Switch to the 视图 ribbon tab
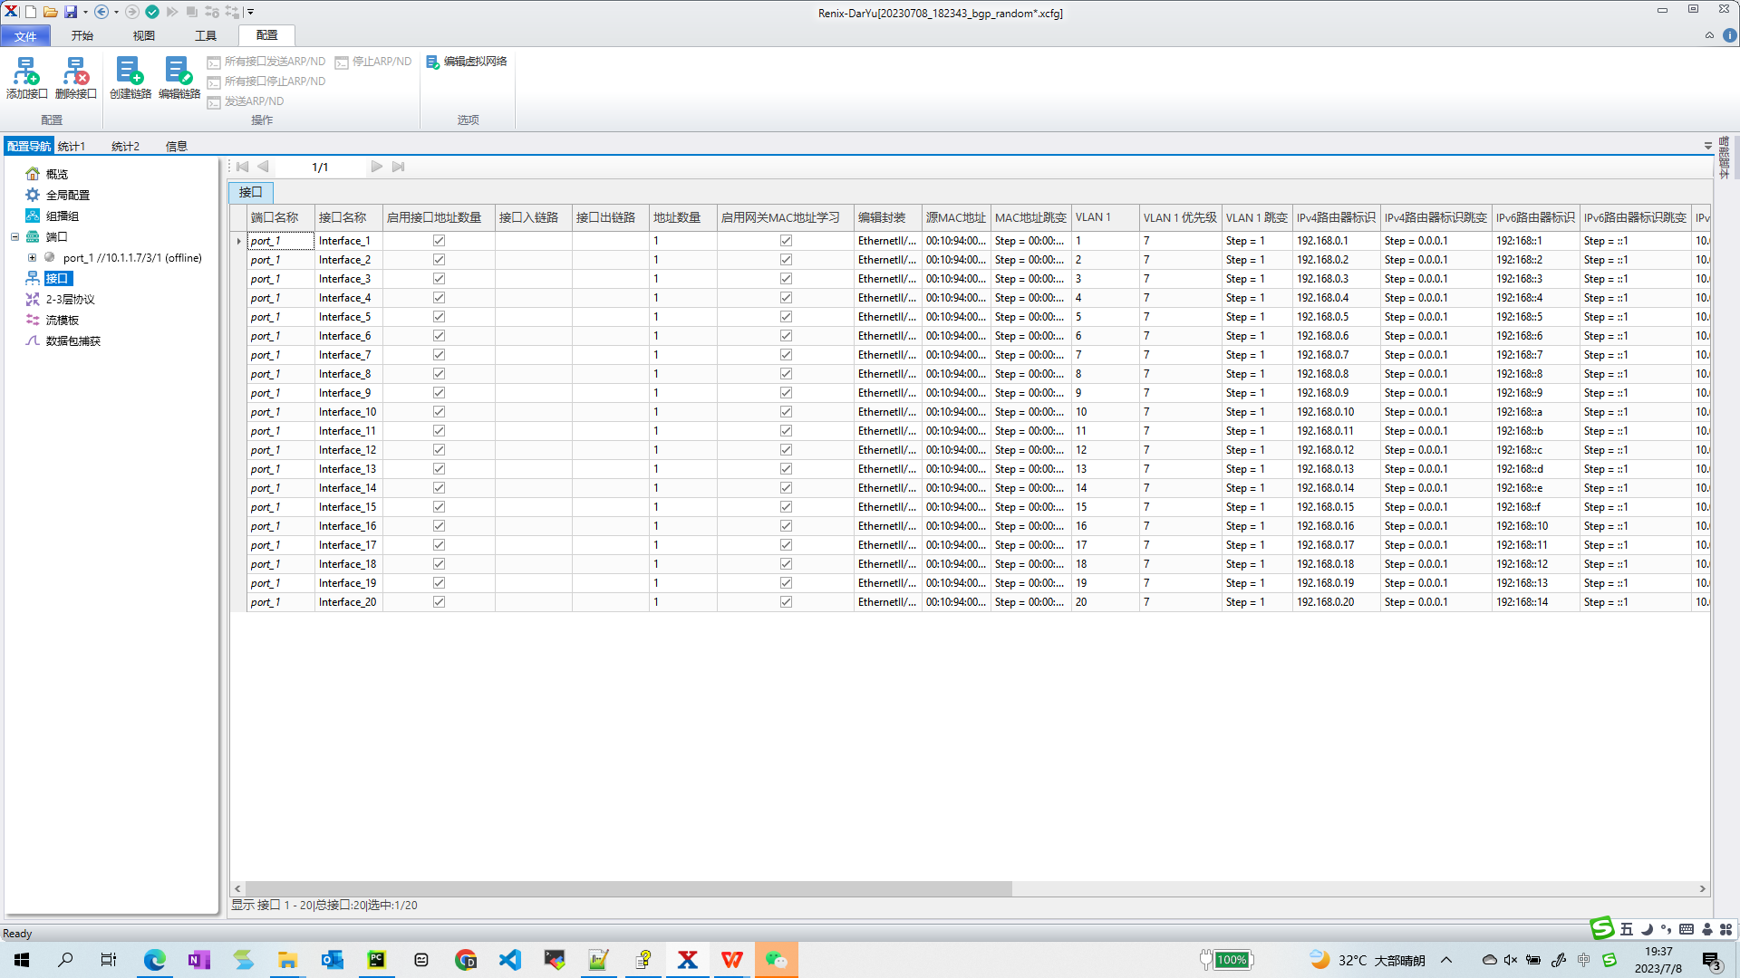The image size is (1740, 978). 143,35
